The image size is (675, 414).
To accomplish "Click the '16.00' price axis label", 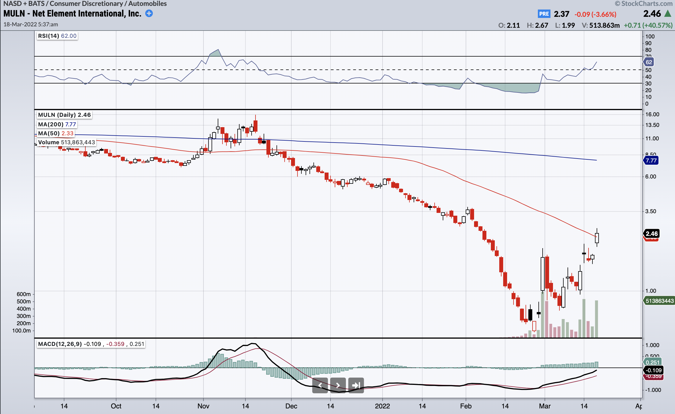I will click(x=652, y=114).
